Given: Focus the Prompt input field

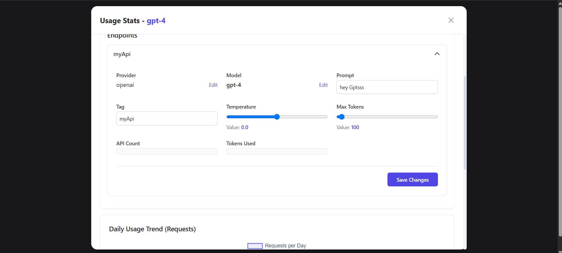Looking at the screenshot, I should pos(387,87).
